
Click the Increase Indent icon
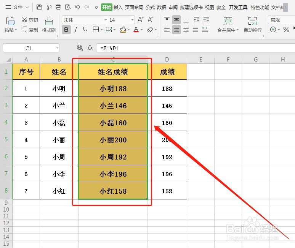[206, 19]
